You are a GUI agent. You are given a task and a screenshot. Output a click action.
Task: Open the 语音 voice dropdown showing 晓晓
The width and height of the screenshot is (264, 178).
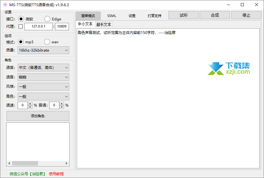tap(44, 77)
